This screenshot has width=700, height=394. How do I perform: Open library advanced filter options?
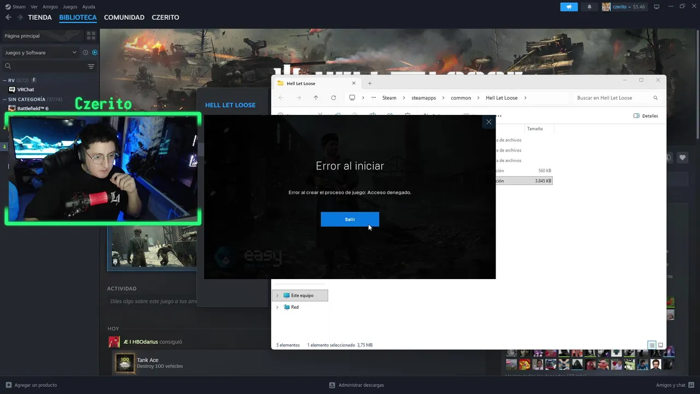91,66
